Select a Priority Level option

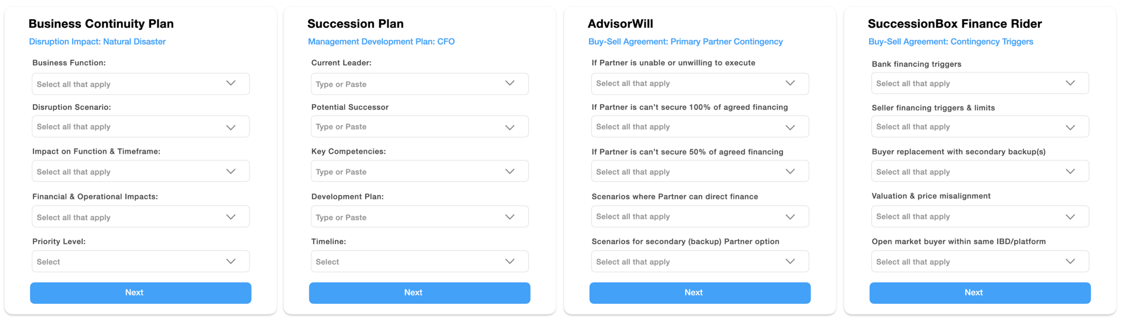tap(140, 261)
